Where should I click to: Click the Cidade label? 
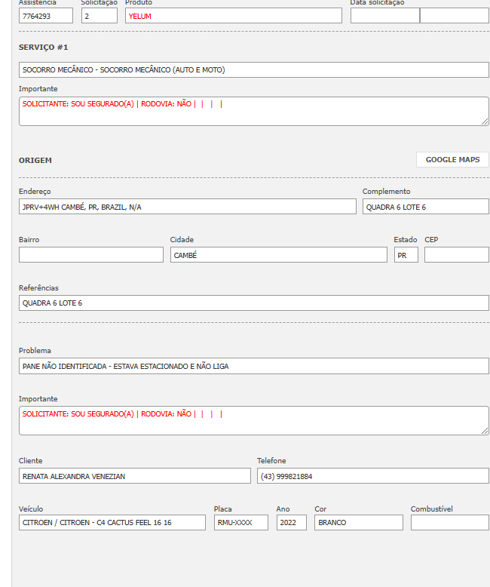tap(182, 240)
